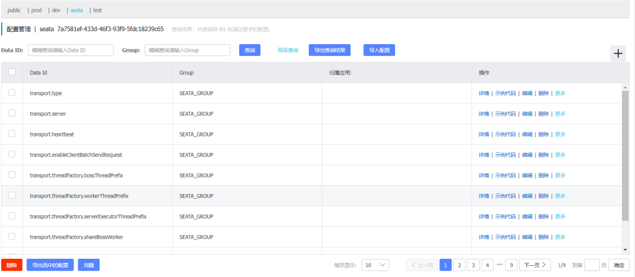
Task: Open 编辑 link for transport.enableClientBatchSendRequest row
Action: point(527,155)
